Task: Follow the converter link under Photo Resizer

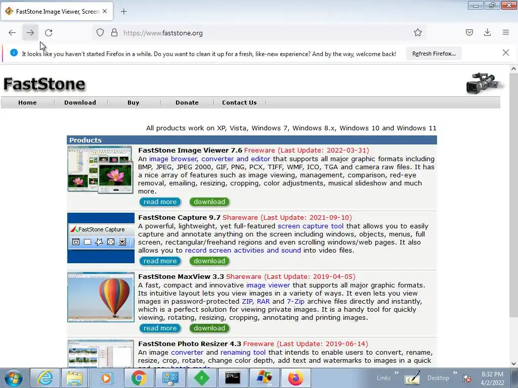Action: point(187,353)
